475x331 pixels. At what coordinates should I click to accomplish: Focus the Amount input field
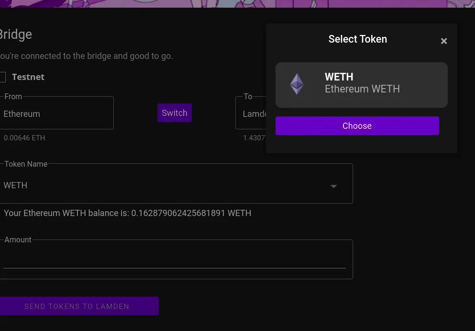176,260
